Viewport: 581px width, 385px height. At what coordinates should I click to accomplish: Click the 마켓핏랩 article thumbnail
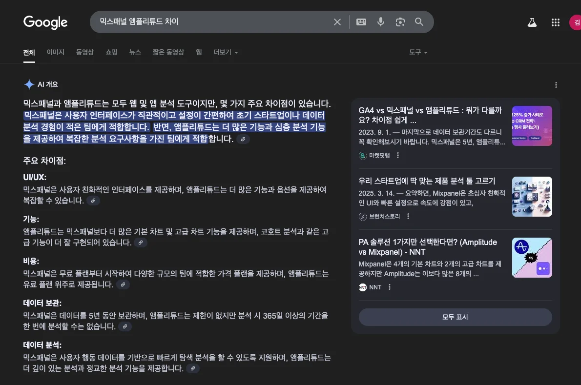tap(532, 126)
